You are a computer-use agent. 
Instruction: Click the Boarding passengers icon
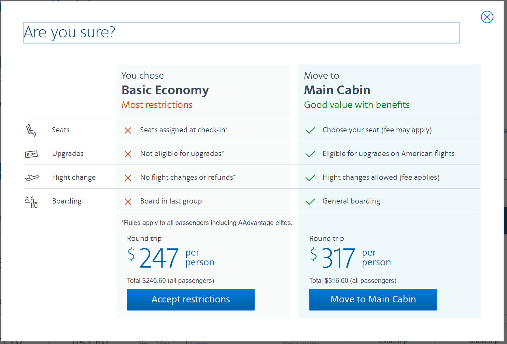31,202
